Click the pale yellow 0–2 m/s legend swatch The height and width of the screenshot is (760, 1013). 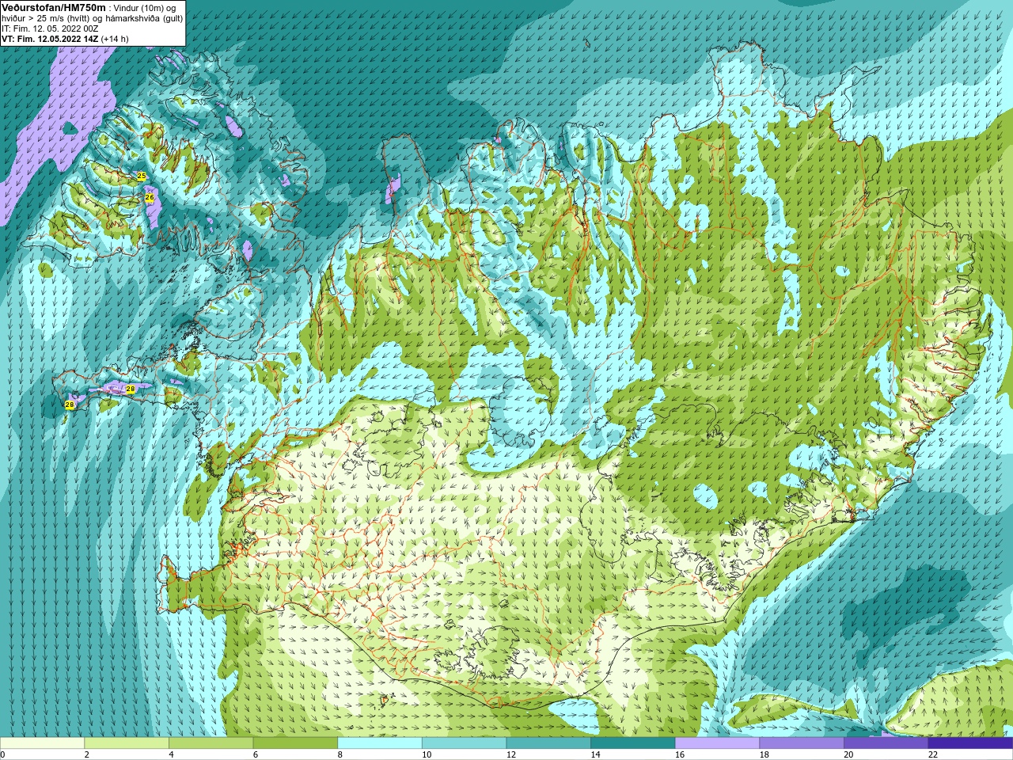pos(42,743)
